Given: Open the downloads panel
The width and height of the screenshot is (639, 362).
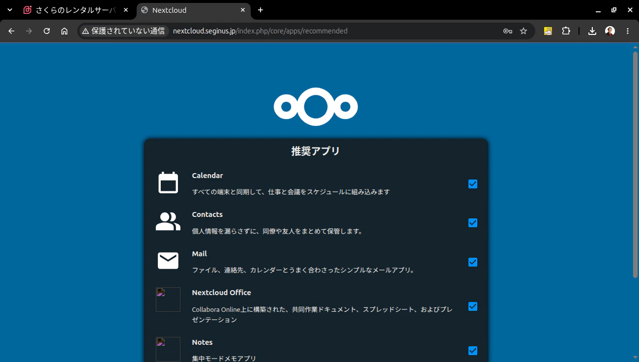Looking at the screenshot, I should click(x=592, y=31).
